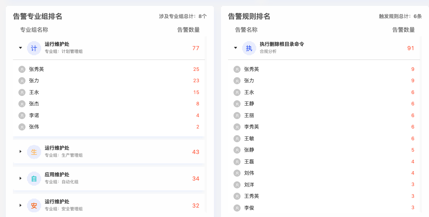Click the 安 group avatar icon
Viewport: 429px width, 217px height.
[x=34, y=206]
